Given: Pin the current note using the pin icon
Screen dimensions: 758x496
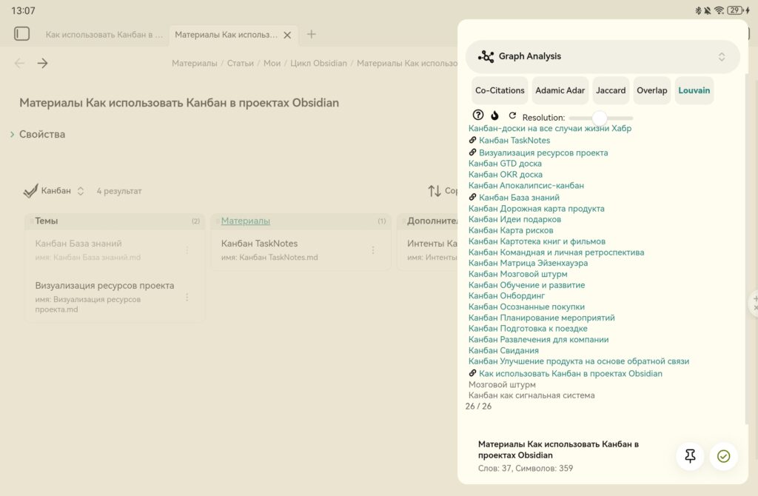Looking at the screenshot, I should [690, 457].
